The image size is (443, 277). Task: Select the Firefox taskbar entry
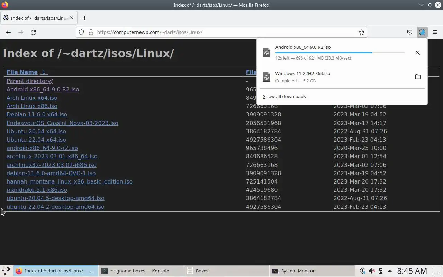(56, 271)
